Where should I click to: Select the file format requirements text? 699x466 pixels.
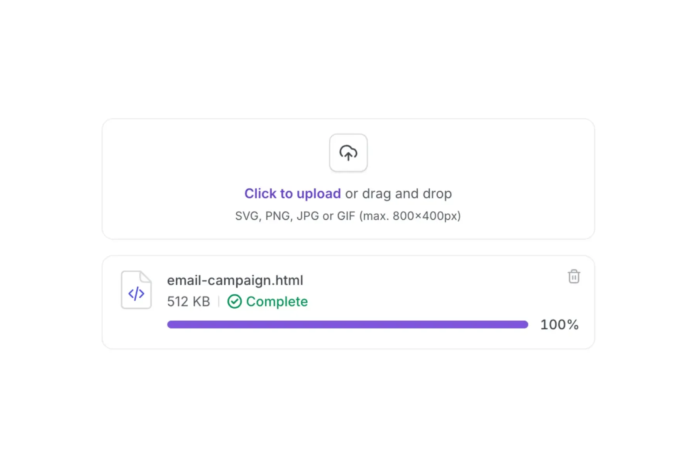[348, 216]
